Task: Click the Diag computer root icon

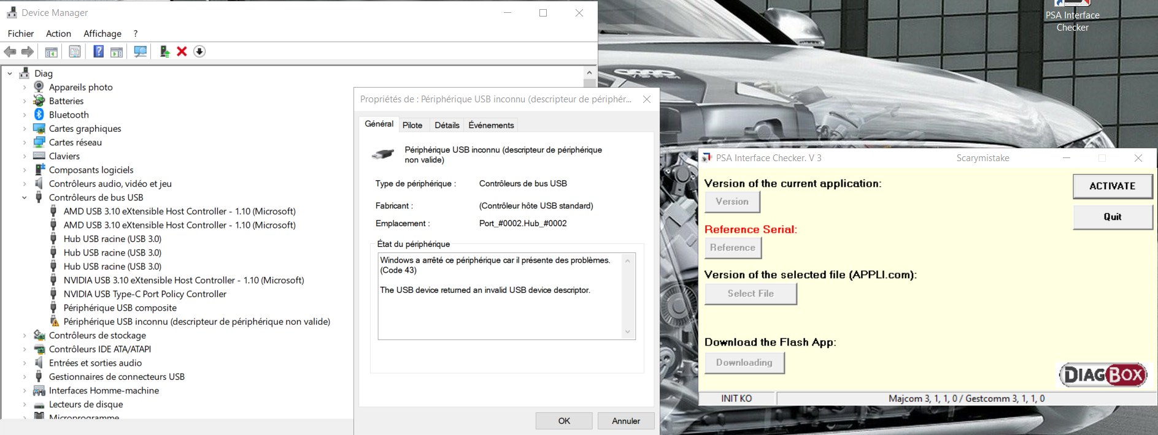Action: coord(25,73)
